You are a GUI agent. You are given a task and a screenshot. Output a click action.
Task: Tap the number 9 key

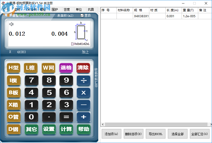point(66,80)
